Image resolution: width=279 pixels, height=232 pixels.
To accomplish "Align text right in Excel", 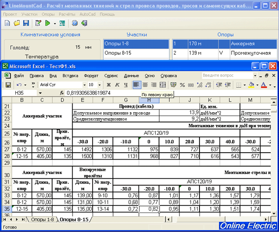I will pos(154,85).
